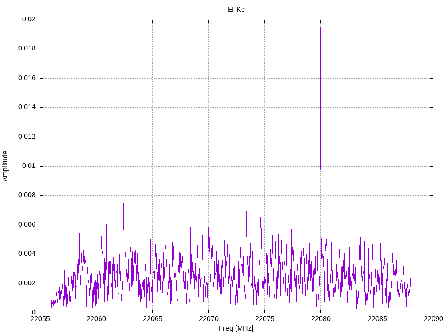The height and width of the screenshot is (334, 445).
Task: Click the y-axis tick label 0.014
Action: pos(27,107)
